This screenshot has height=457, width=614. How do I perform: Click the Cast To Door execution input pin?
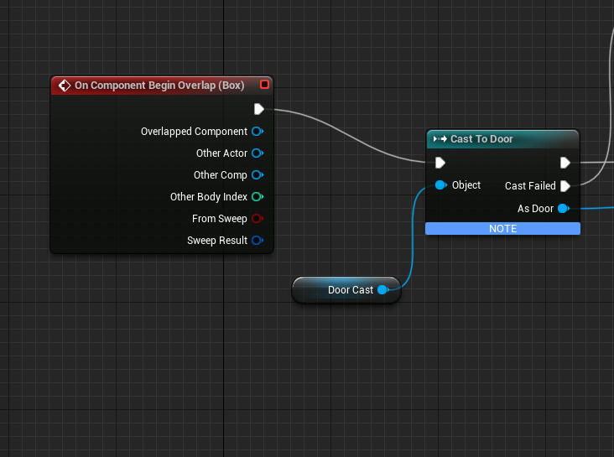point(440,163)
